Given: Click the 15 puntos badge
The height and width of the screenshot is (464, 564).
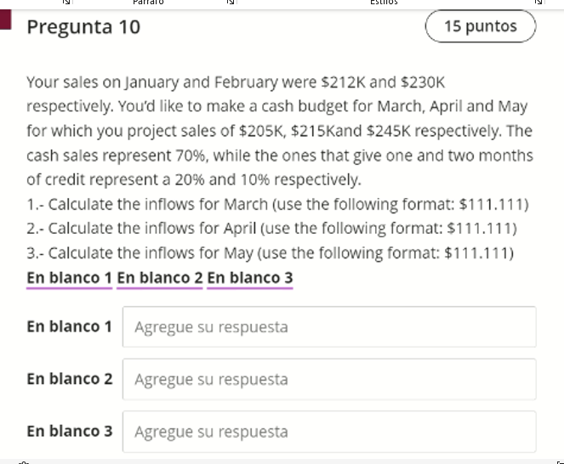Looking at the screenshot, I should pyautogui.click(x=480, y=26).
